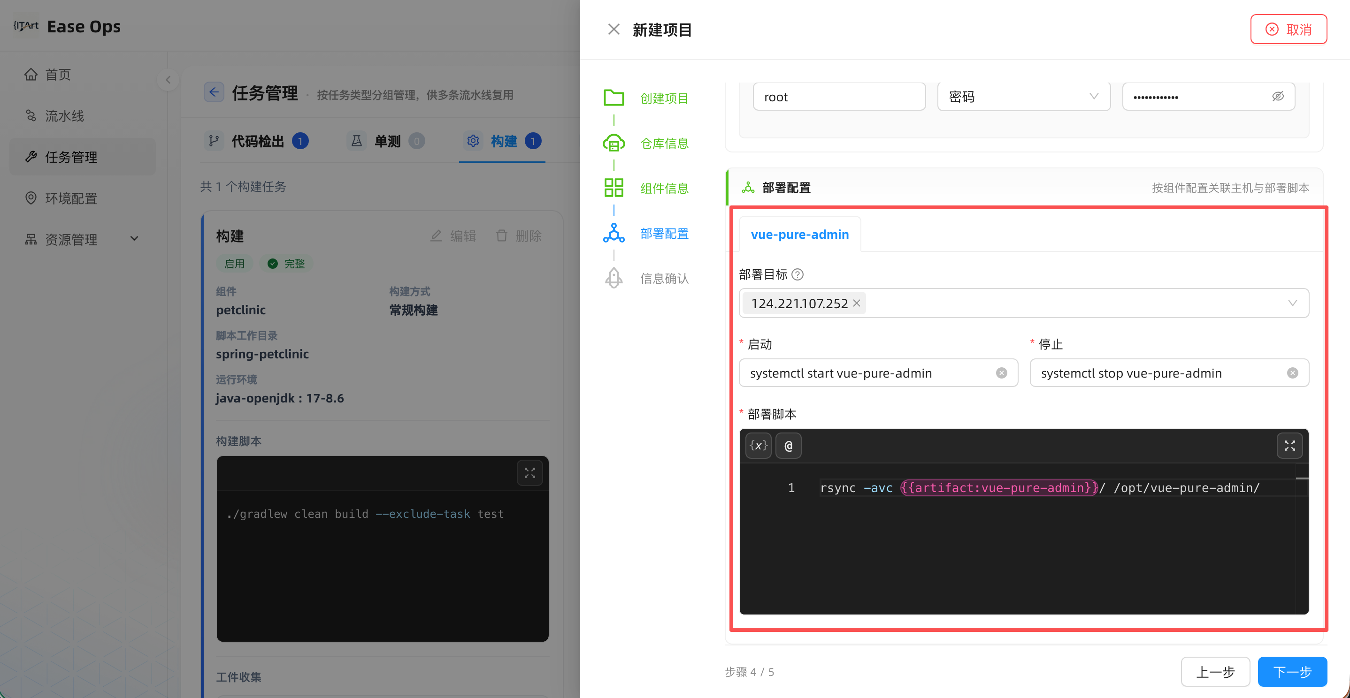The image size is (1350, 698).
Task: Click the 资源管理 hierarchy icon
Action: pyautogui.click(x=31, y=239)
